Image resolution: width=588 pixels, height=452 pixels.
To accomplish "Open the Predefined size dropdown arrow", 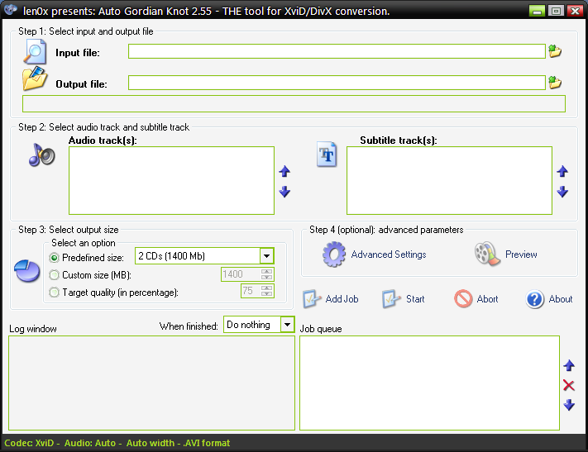I will [x=266, y=256].
